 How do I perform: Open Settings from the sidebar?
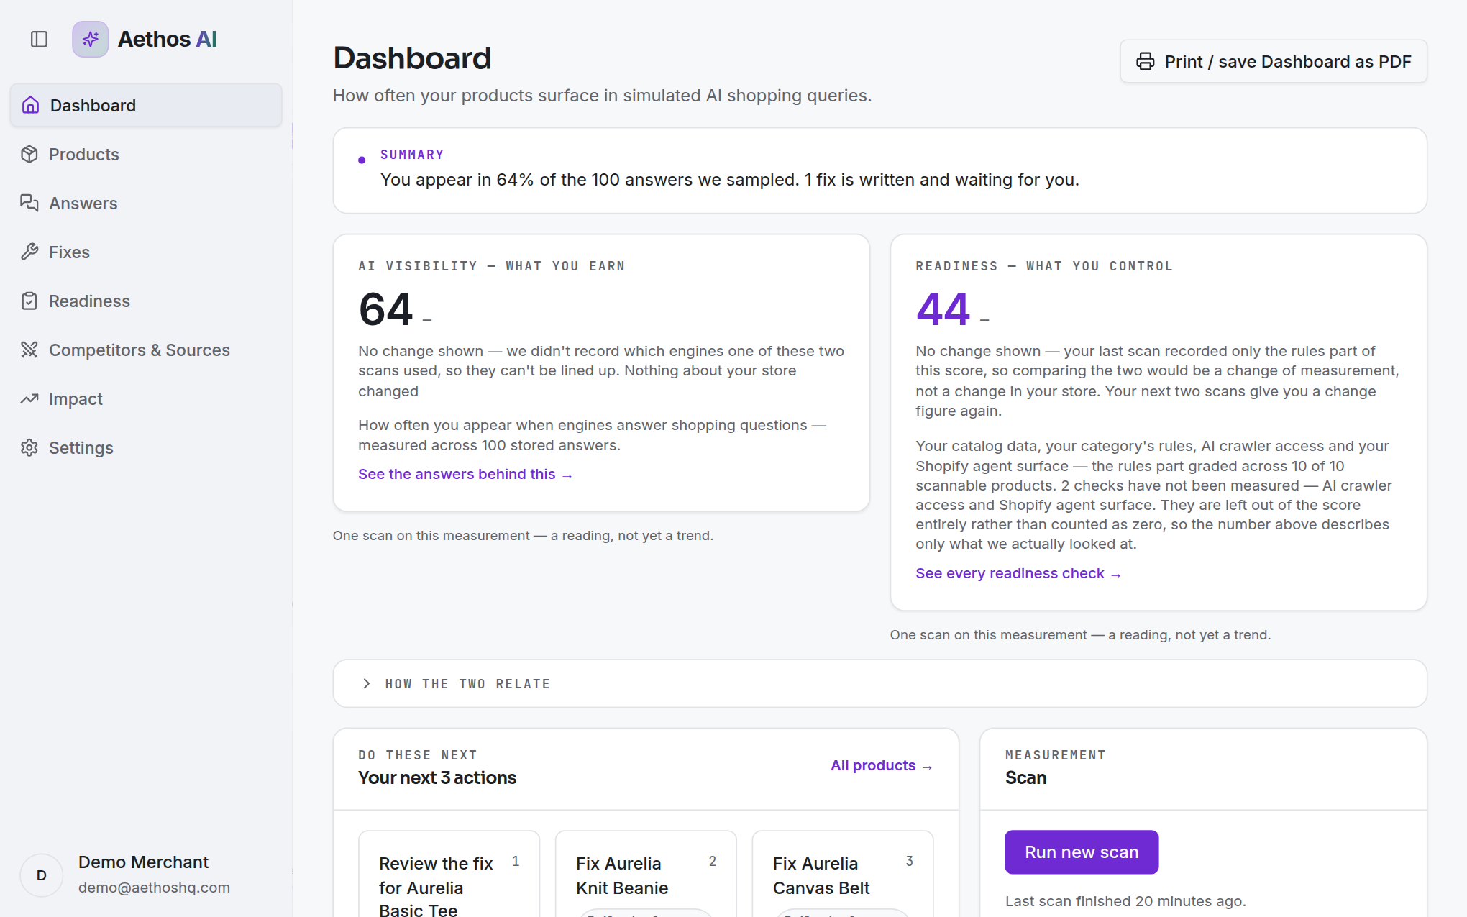coord(146,448)
